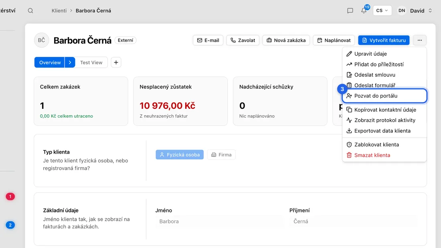This screenshot has width=441, height=248.
Task: Select Smazat klienta menu entry
Action: [x=384, y=155]
